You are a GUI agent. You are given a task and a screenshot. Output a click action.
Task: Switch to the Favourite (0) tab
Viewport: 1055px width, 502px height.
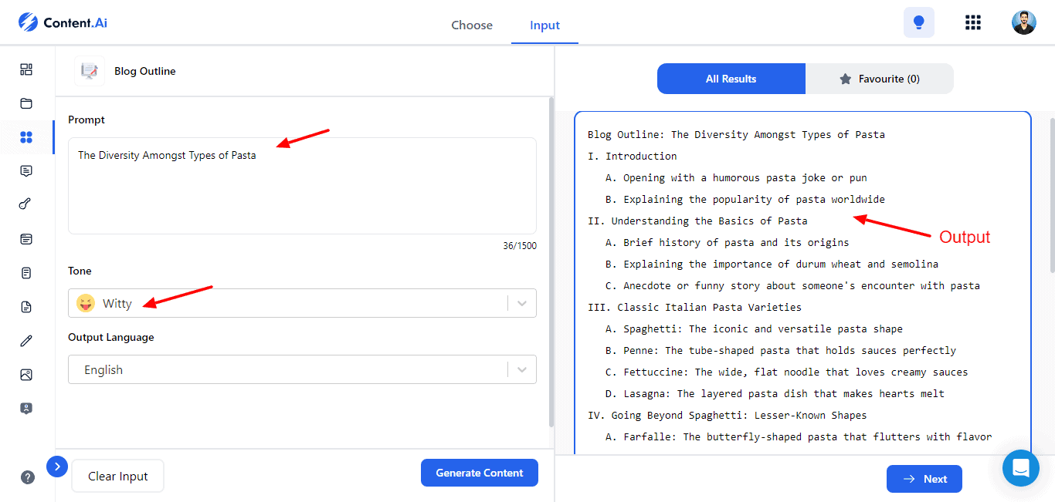[x=880, y=79]
